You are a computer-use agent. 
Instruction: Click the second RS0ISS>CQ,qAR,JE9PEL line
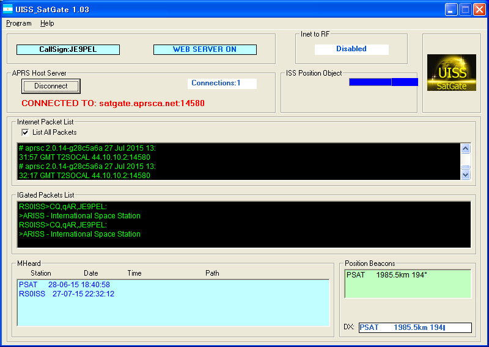(63, 225)
